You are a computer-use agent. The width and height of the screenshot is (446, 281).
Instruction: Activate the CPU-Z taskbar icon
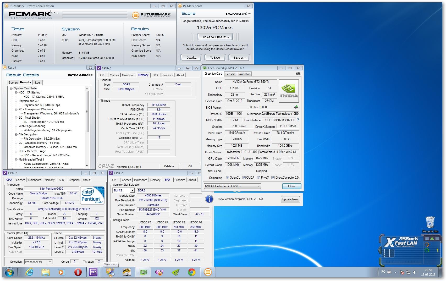click(93, 272)
